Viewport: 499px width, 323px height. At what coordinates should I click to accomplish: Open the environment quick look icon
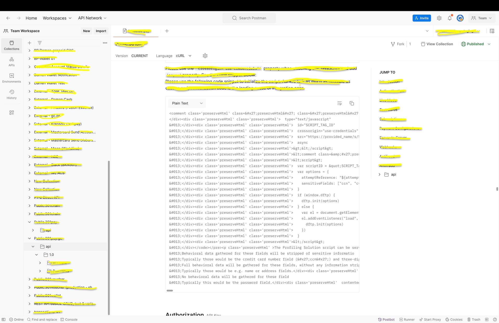tap(492, 31)
